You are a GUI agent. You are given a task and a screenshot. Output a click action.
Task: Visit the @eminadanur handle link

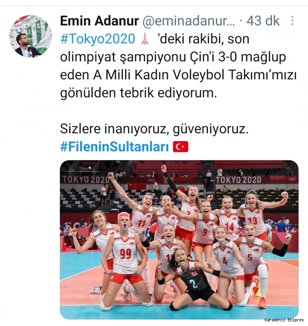tap(189, 21)
